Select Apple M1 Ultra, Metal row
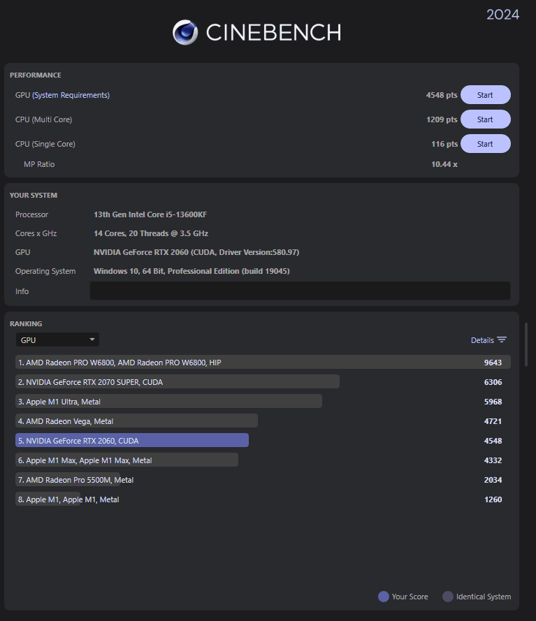Viewport: 536px width, 621px height. pyautogui.click(x=263, y=402)
